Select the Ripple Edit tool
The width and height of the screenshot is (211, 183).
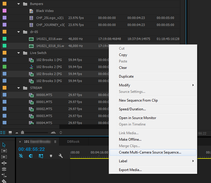(4, 163)
